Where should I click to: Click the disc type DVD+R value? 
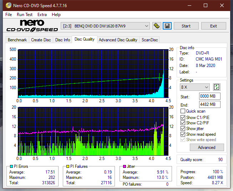tap(202, 53)
